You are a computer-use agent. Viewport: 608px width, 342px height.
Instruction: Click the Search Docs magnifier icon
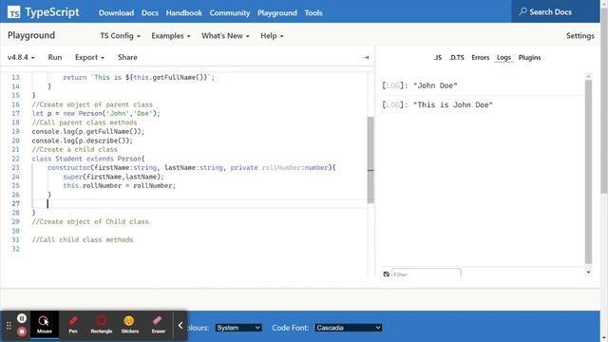(x=523, y=11)
